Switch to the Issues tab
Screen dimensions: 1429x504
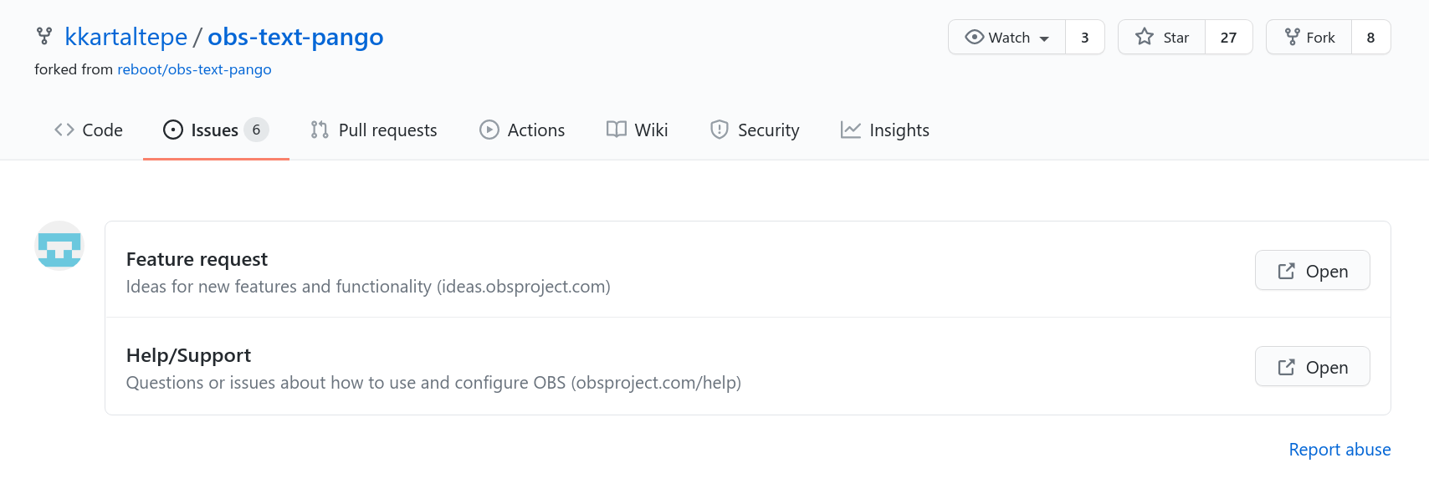click(x=216, y=130)
